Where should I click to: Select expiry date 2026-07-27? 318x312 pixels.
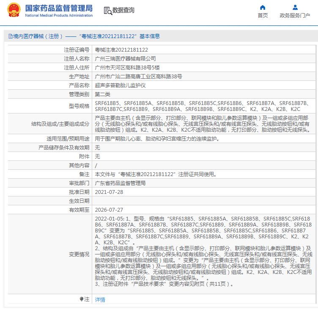point(109,210)
